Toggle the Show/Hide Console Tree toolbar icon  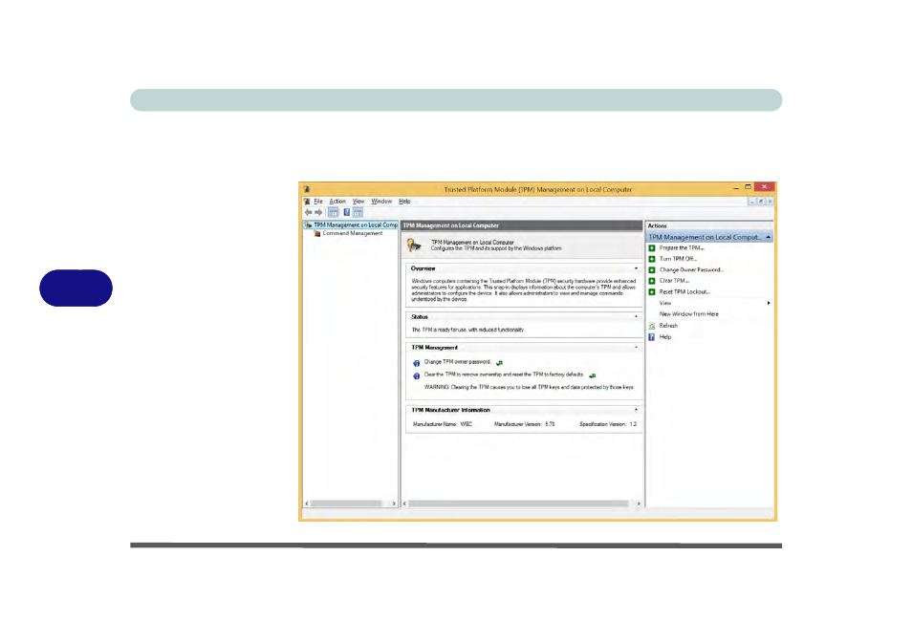pyautogui.click(x=334, y=213)
